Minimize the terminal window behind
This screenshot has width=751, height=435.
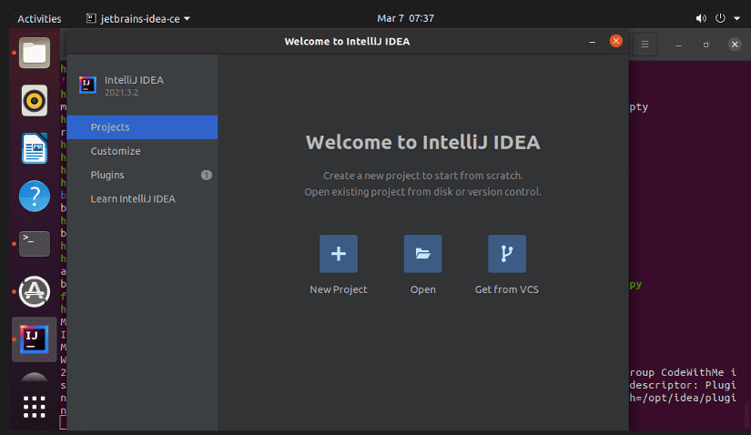[678, 45]
